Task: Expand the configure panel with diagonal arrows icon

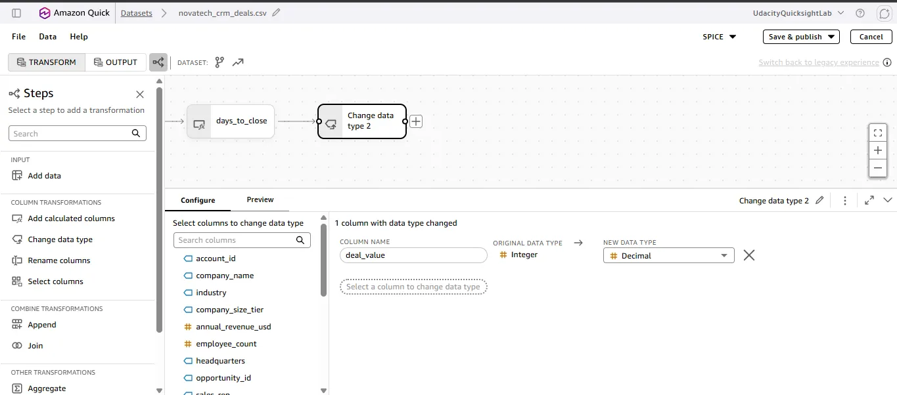Action: point(869,200)
